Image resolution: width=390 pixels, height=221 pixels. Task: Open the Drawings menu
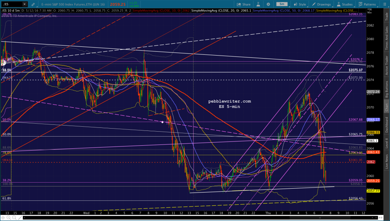321,4
